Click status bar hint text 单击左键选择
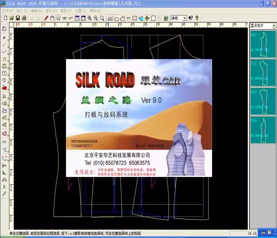Screen dimensions: 277x238 19,233
